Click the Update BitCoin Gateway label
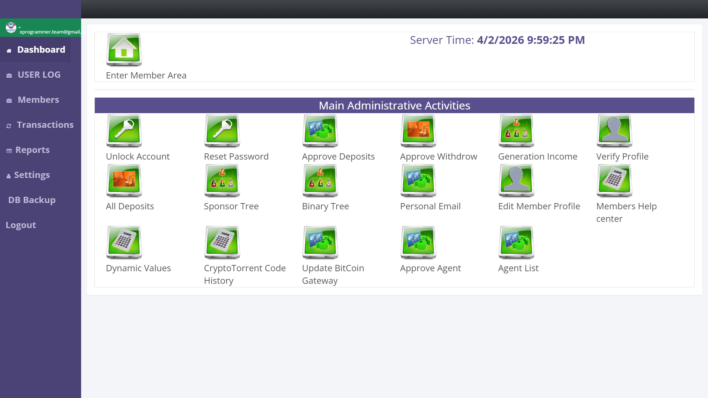 333,274
